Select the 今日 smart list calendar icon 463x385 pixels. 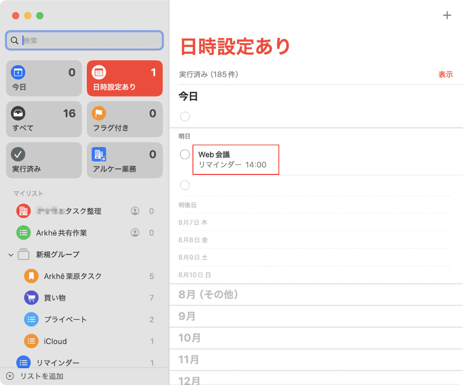[x=18, y=72]
